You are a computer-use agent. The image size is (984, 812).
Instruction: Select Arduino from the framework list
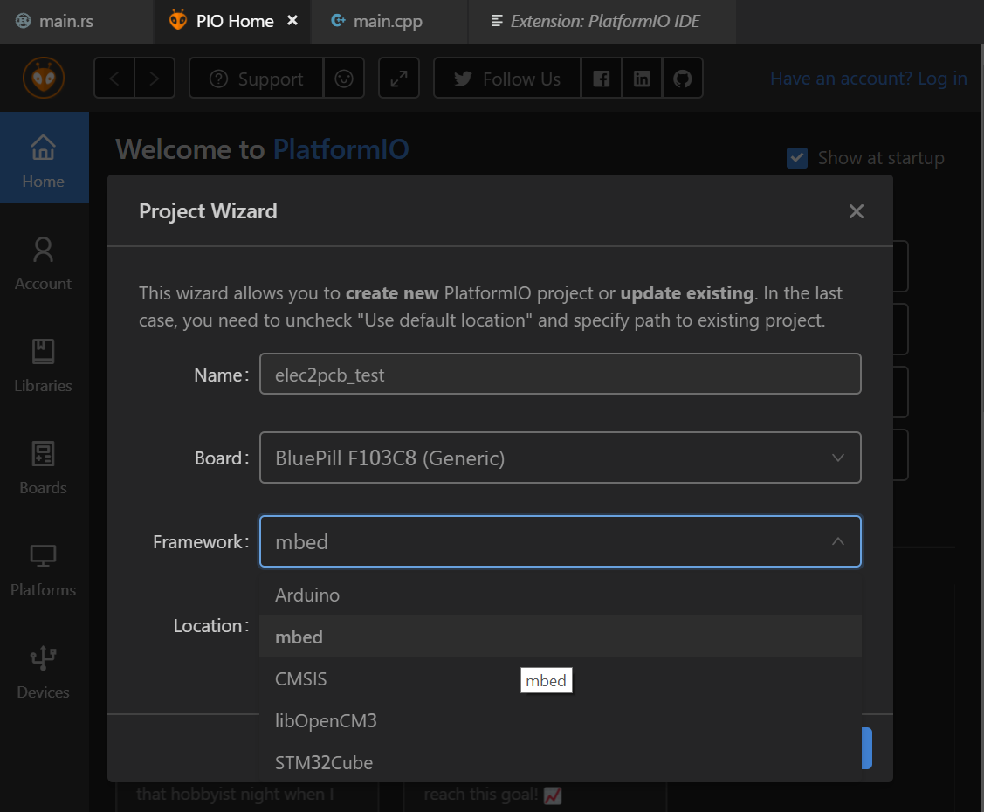pyautogui.click(x=307, y=595)
